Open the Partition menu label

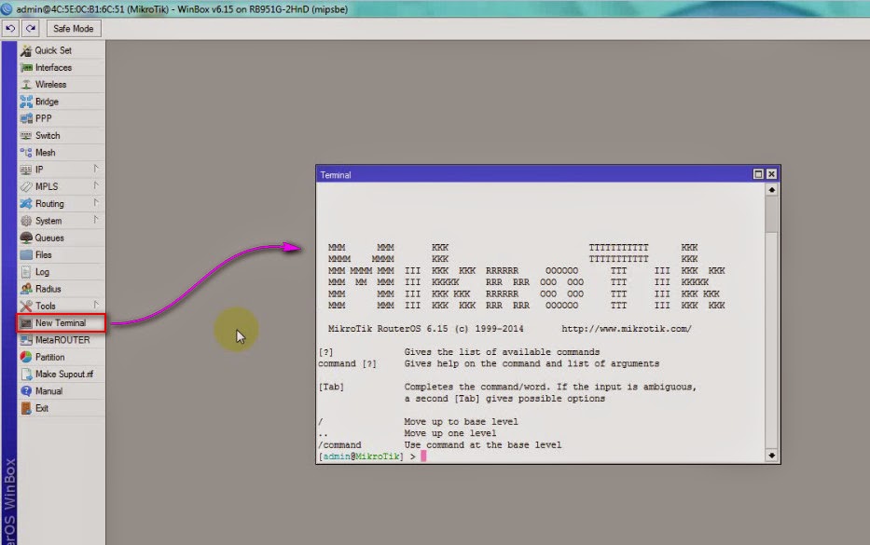tap(50, 357)
